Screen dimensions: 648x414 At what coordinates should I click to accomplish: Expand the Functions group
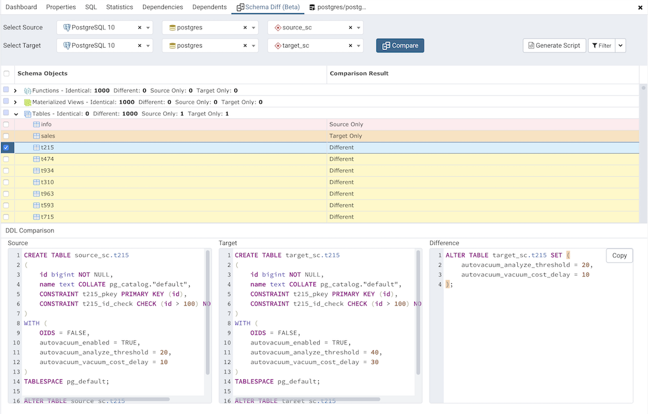15,91
